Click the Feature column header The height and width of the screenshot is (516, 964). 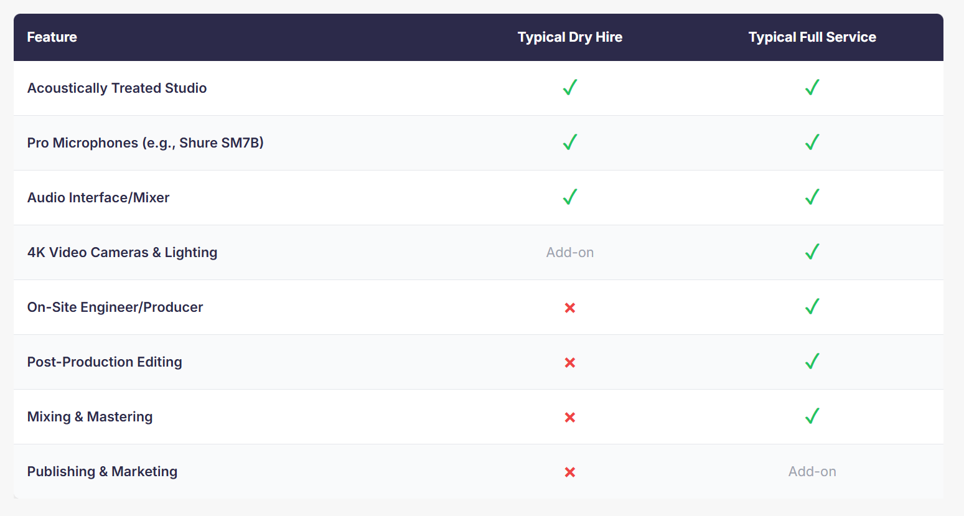[x=52, y=37]
